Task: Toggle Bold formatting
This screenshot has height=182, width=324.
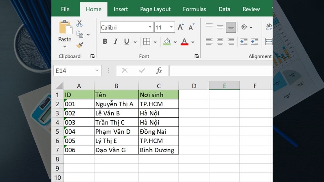Action: [105, 42]
